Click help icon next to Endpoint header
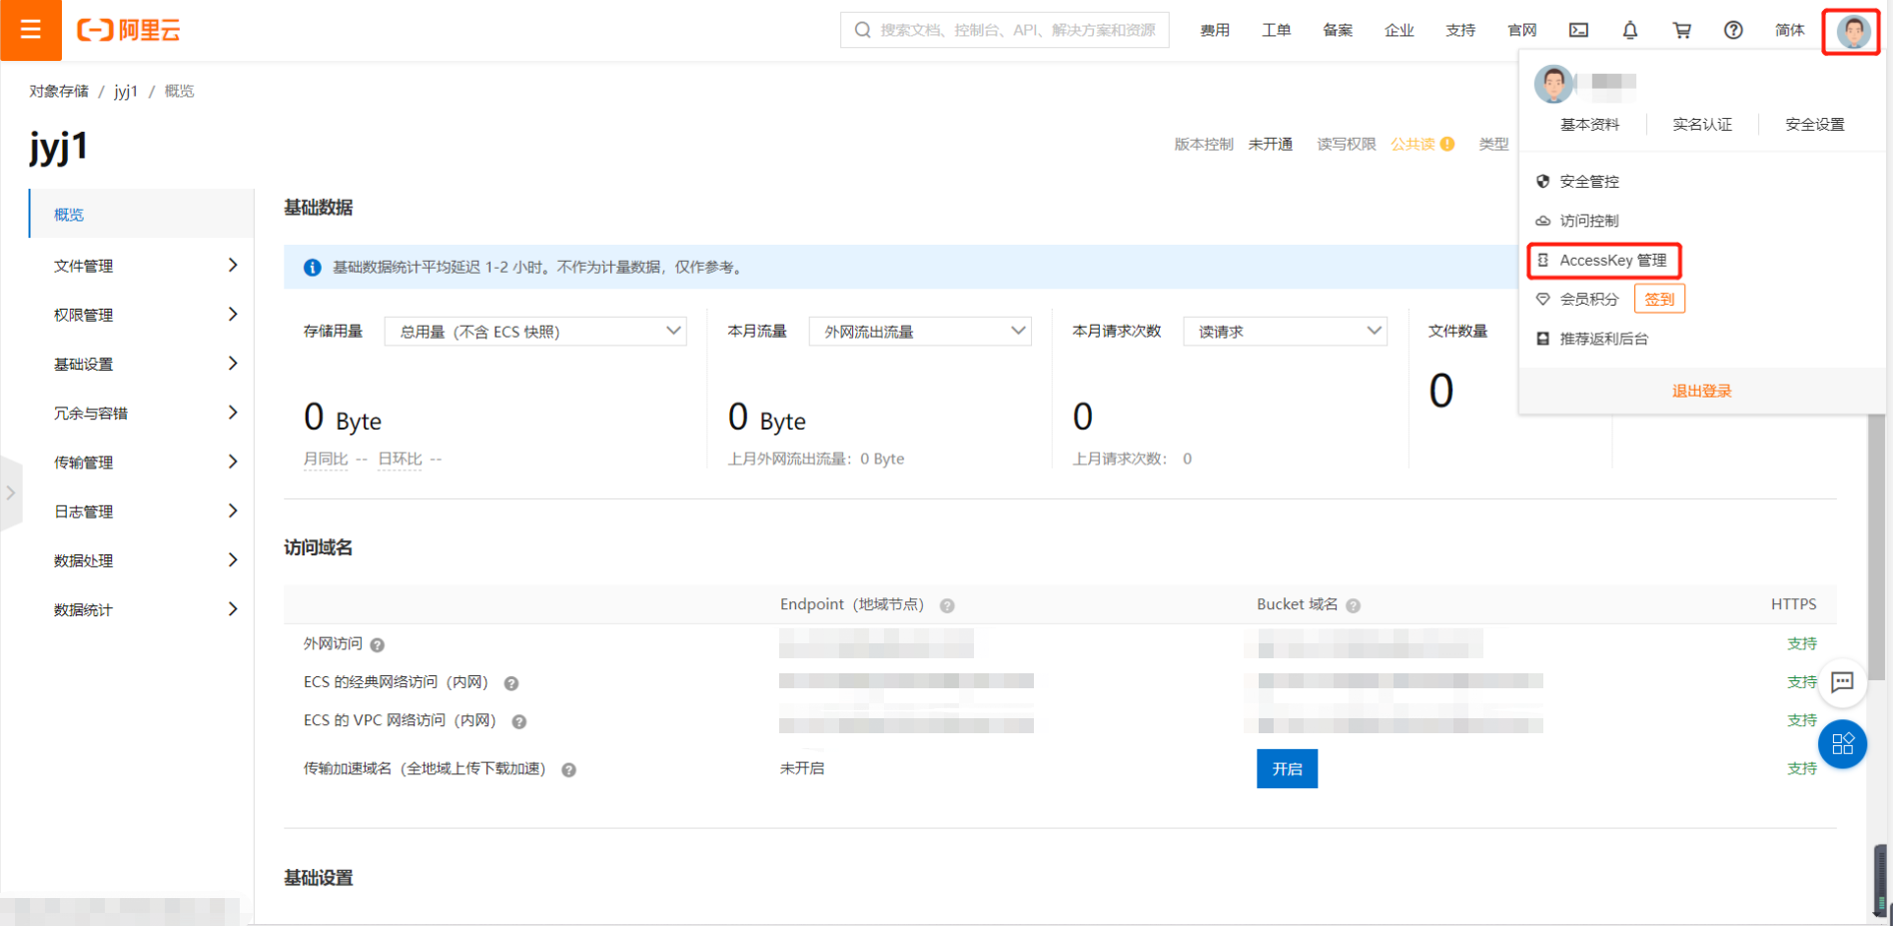This screenshot has width=1893, height=926. coord(947,605)
